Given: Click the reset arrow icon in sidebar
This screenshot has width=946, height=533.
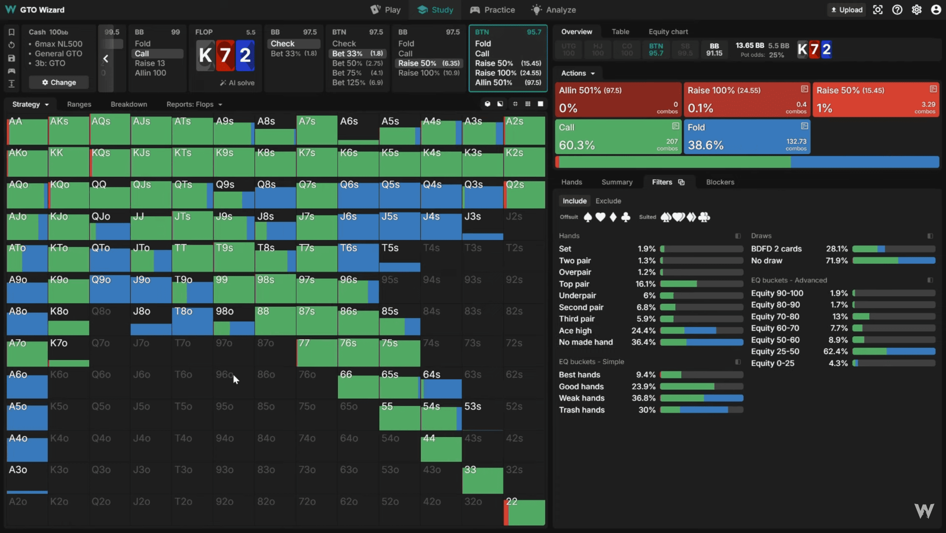Looking at the screenshot, I should 11,45.
